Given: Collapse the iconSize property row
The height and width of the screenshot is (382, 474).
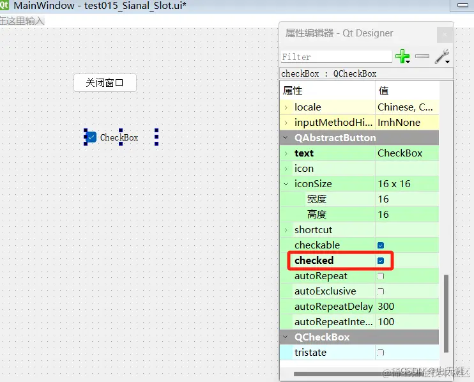Looking at the screenshot, I should click(286, 184).
